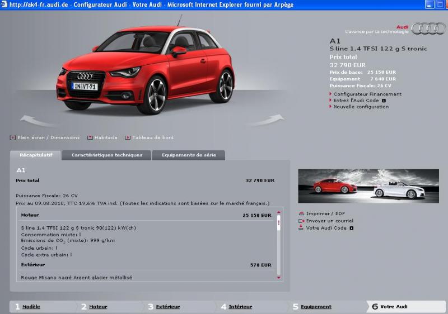Open the Récapitulatif tab
Image resolution: width=448 pixels, height=314 pixels.
(x=35, y=155)
